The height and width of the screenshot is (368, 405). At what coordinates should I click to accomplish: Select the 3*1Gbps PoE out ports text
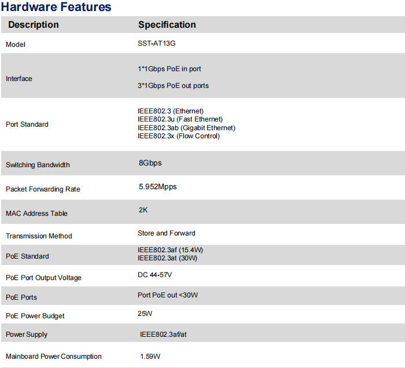tap(173, 86)
